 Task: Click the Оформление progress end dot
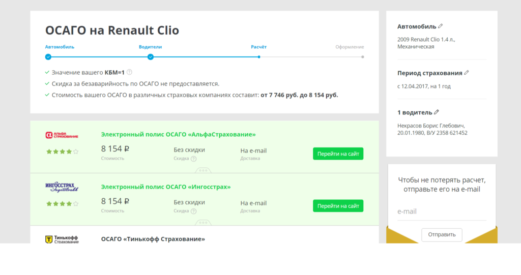[362, 57]
